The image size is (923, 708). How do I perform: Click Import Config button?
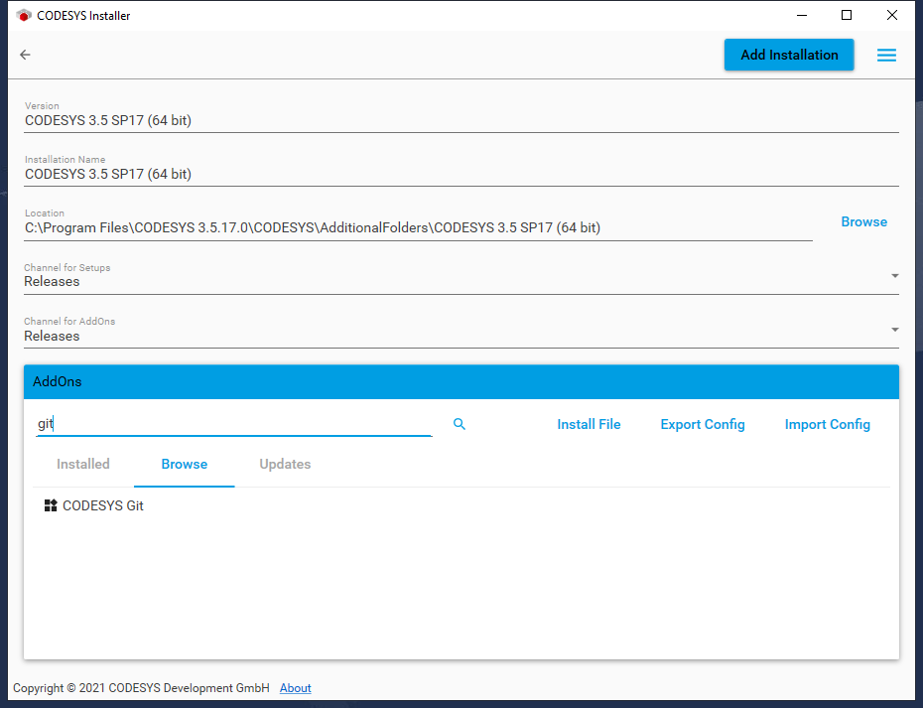(x=827, y=424)
